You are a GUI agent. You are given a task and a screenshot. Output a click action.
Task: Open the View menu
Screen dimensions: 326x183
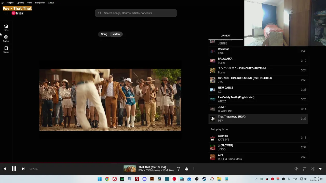tap(30, 3)
